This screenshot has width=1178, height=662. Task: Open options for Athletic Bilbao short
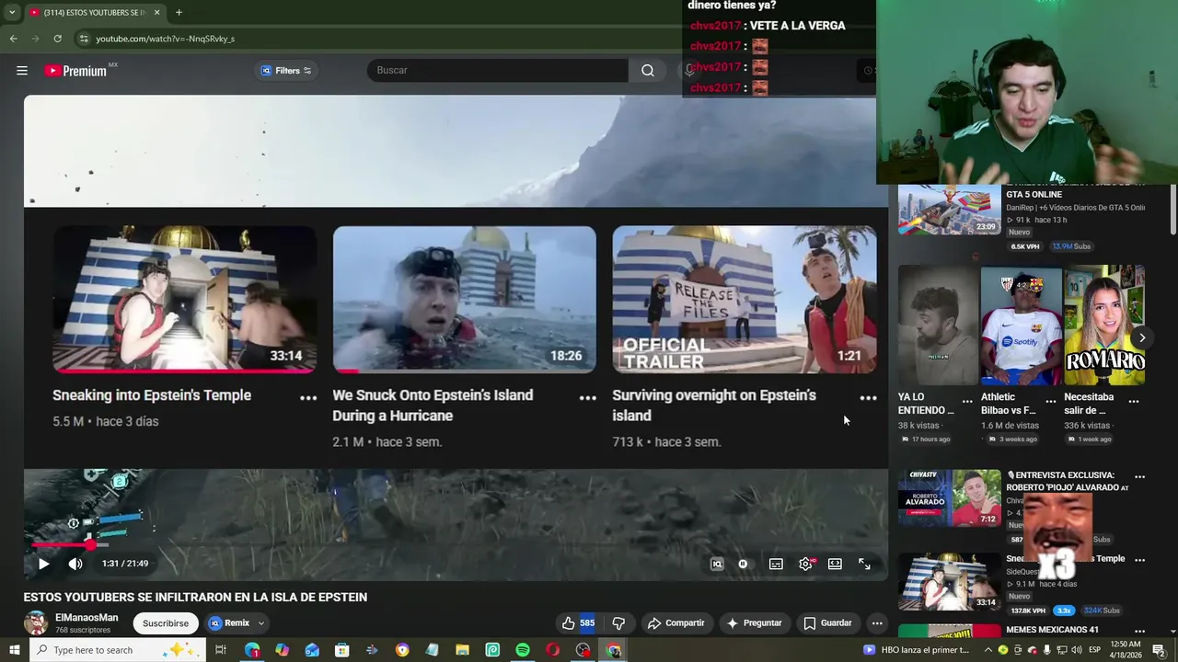click(x=1050, y=402)
